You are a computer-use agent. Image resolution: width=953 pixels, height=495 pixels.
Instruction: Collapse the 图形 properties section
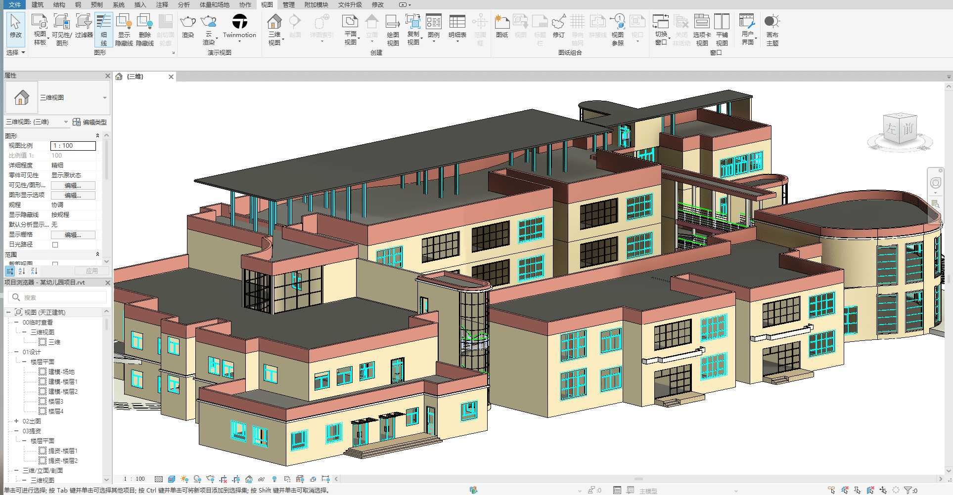point(97,136)
